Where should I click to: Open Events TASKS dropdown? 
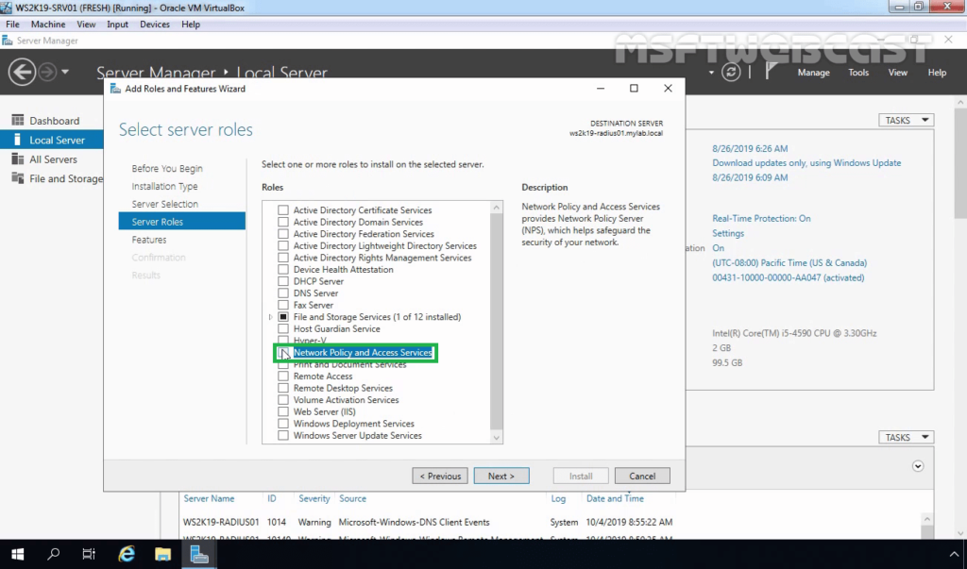point(906,437)
